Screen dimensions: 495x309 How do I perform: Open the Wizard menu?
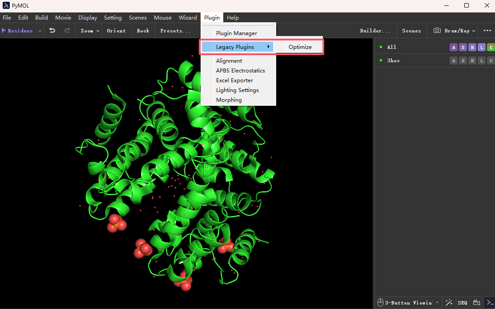[x=188, y=18]
